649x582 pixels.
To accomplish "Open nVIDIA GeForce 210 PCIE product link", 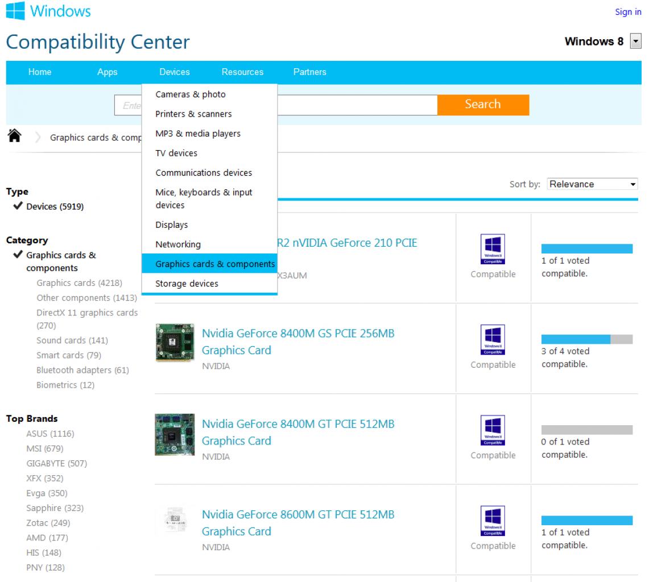I will click(347, 243).
